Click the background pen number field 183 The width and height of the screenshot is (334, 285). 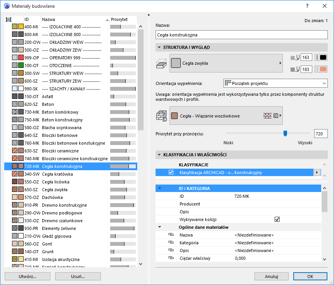[306, 69]
